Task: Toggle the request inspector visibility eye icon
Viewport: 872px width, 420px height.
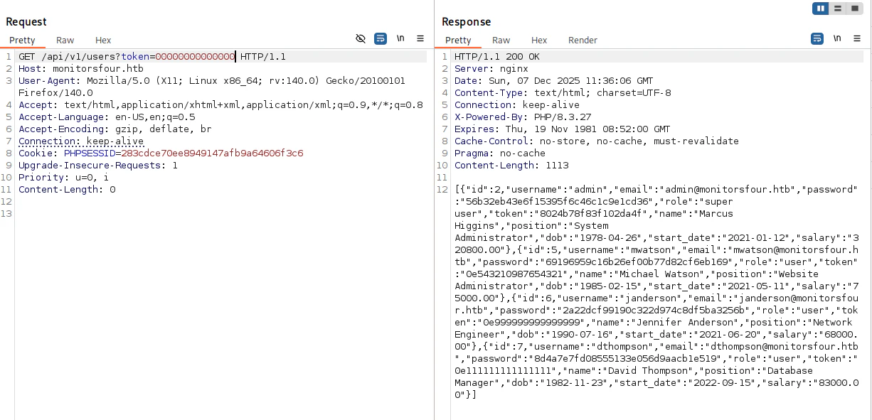Action: (361, 38)
